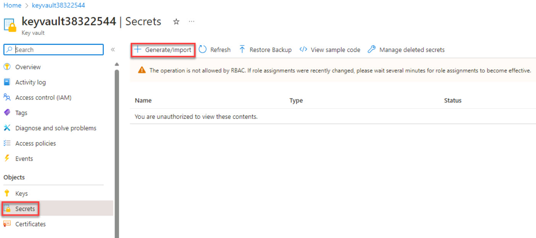
Task: Click keyvault38322544 breadcrumb link
Action: point(58,5)
